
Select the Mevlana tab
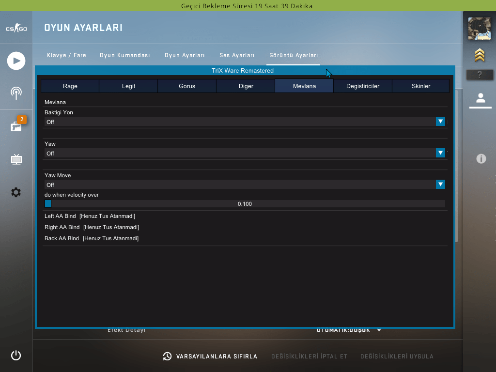(304, 86)
